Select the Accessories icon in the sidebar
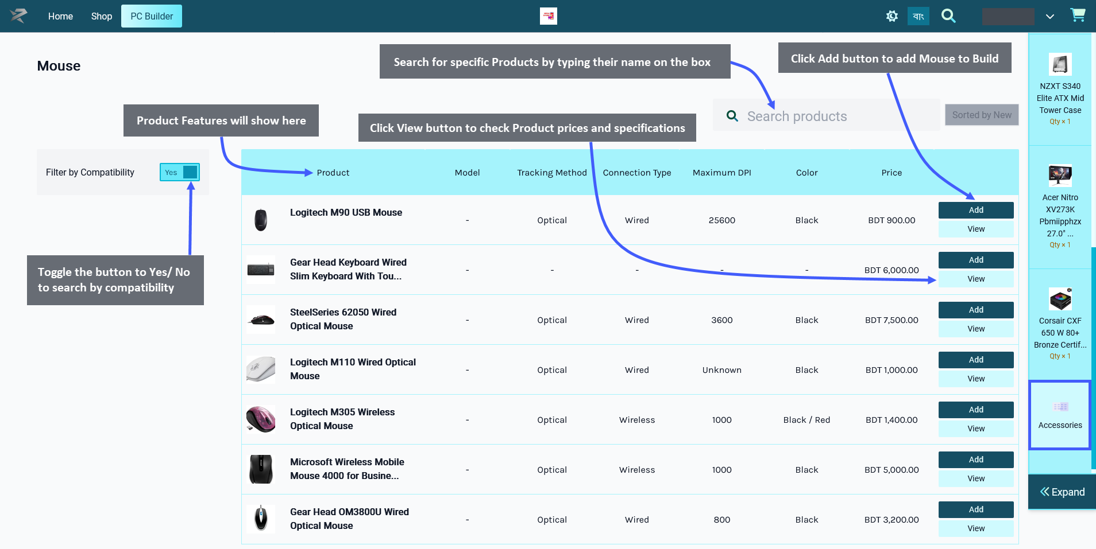This screenshot has width=1096, height=549. click(1060, 407)
